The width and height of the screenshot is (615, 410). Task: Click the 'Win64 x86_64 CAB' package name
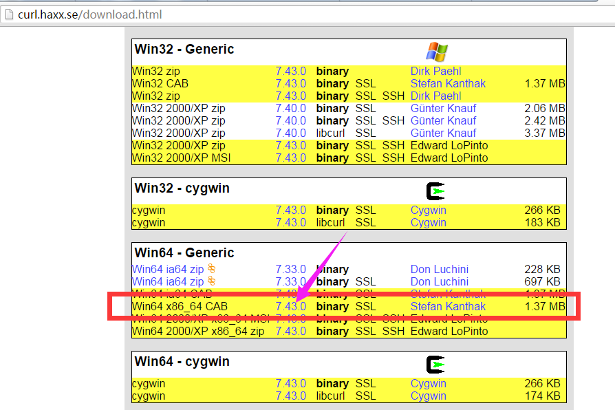[180, 306]
